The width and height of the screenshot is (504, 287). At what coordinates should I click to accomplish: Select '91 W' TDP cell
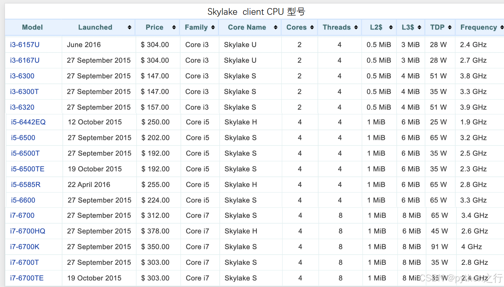440,247
